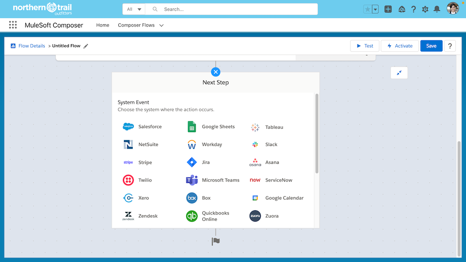Open the favorites list dropdown arrow
The image size is (466, 262).
point(375,9)
